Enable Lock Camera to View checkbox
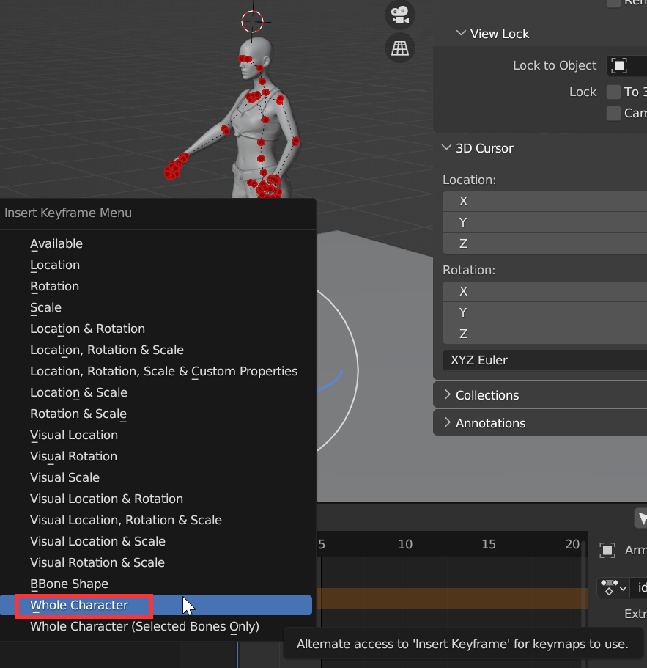Viewport: 647px width, 668px height. coord(613,113)
